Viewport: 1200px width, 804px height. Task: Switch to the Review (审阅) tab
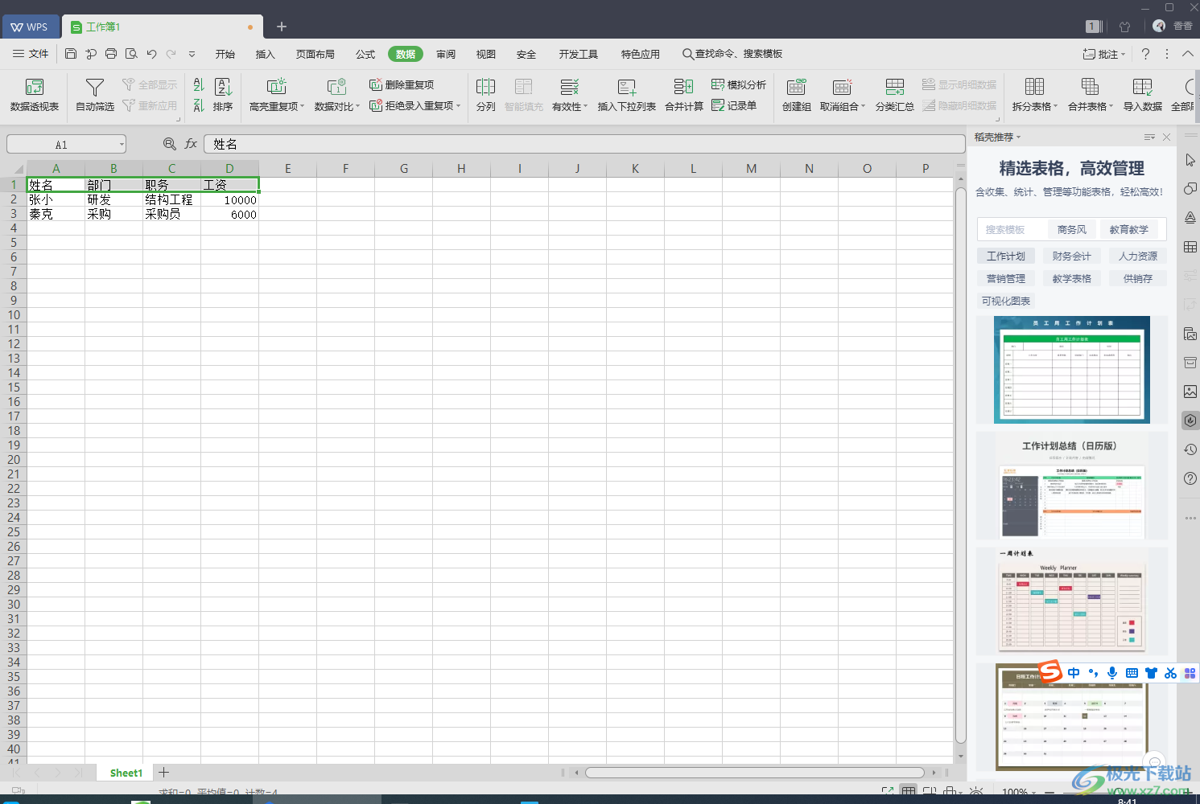click(446, 54)
